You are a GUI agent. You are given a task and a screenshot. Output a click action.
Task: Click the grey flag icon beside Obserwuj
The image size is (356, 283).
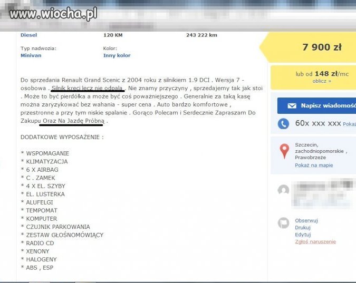click(x=283, y=222)
